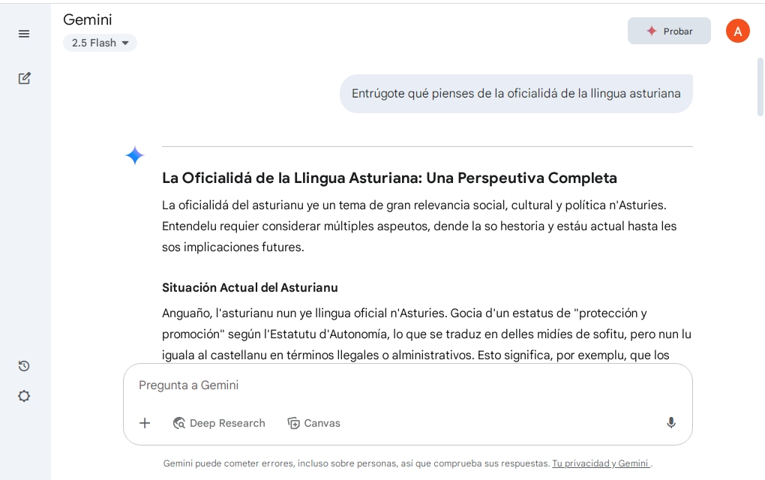Open the account avatar labeled A
This screenshot has width=765, height=480.
pyautogui.click(x=738, y=31)
